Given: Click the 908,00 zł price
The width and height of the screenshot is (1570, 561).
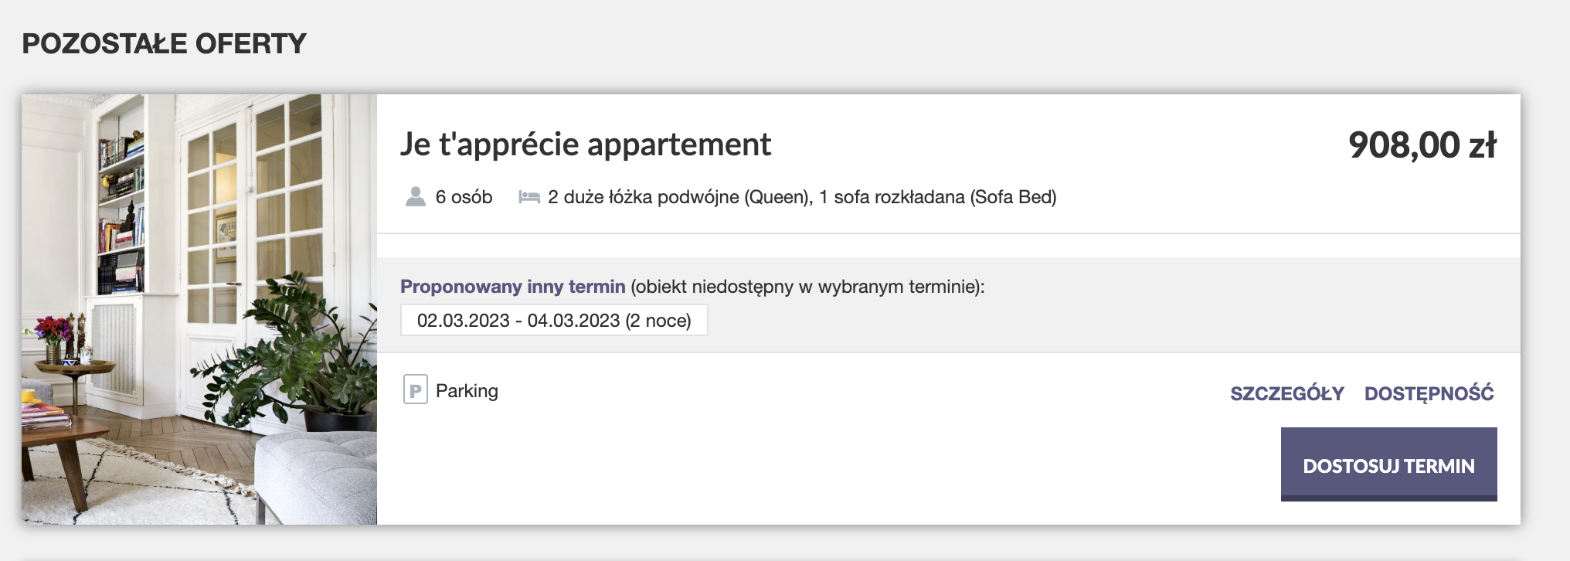Looking at the screenshot, I should click(x=1422, y=144).
